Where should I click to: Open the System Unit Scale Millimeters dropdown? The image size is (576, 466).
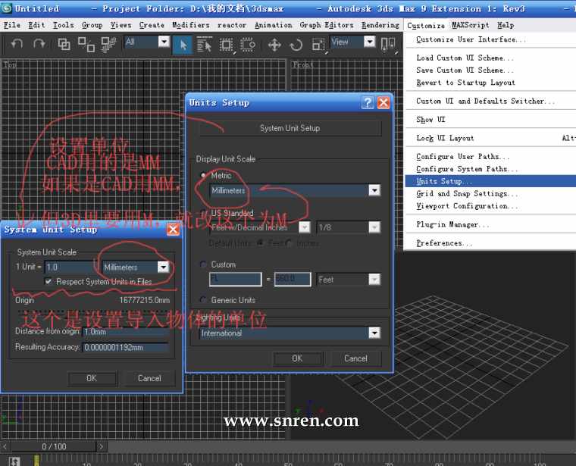[x=163, y=267]
